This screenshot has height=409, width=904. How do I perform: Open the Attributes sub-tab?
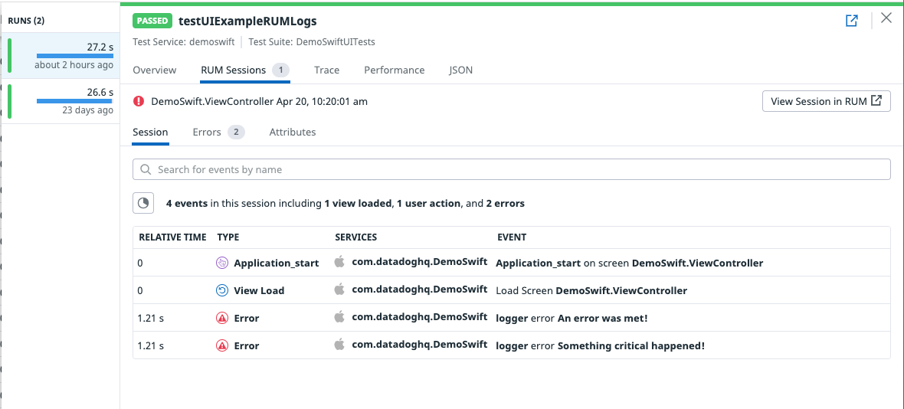click(293, 132)
